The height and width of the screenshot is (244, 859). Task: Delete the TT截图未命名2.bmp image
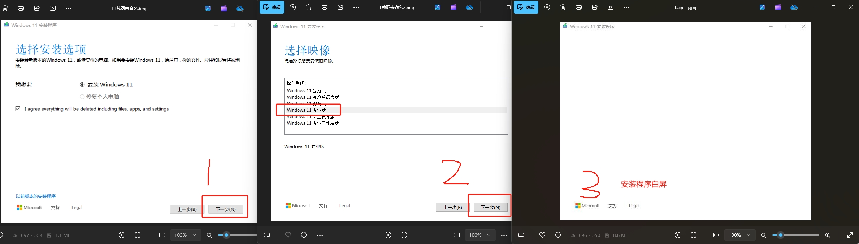click(x=309, y=7)
